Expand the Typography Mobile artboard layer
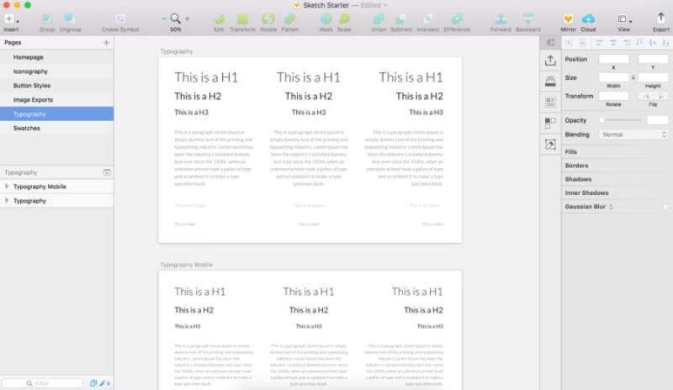The image size is (673, 390). (x=7, y=187)
